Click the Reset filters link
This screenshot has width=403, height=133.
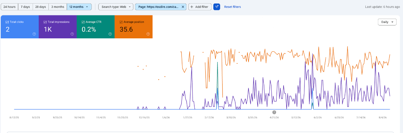232,7
